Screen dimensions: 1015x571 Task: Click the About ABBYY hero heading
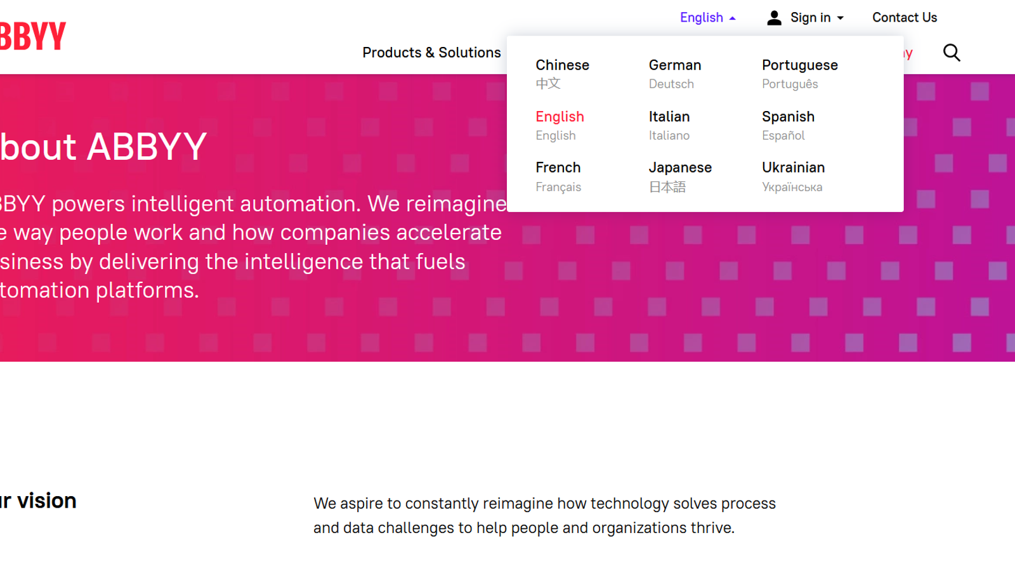click(x=103, y=147)
